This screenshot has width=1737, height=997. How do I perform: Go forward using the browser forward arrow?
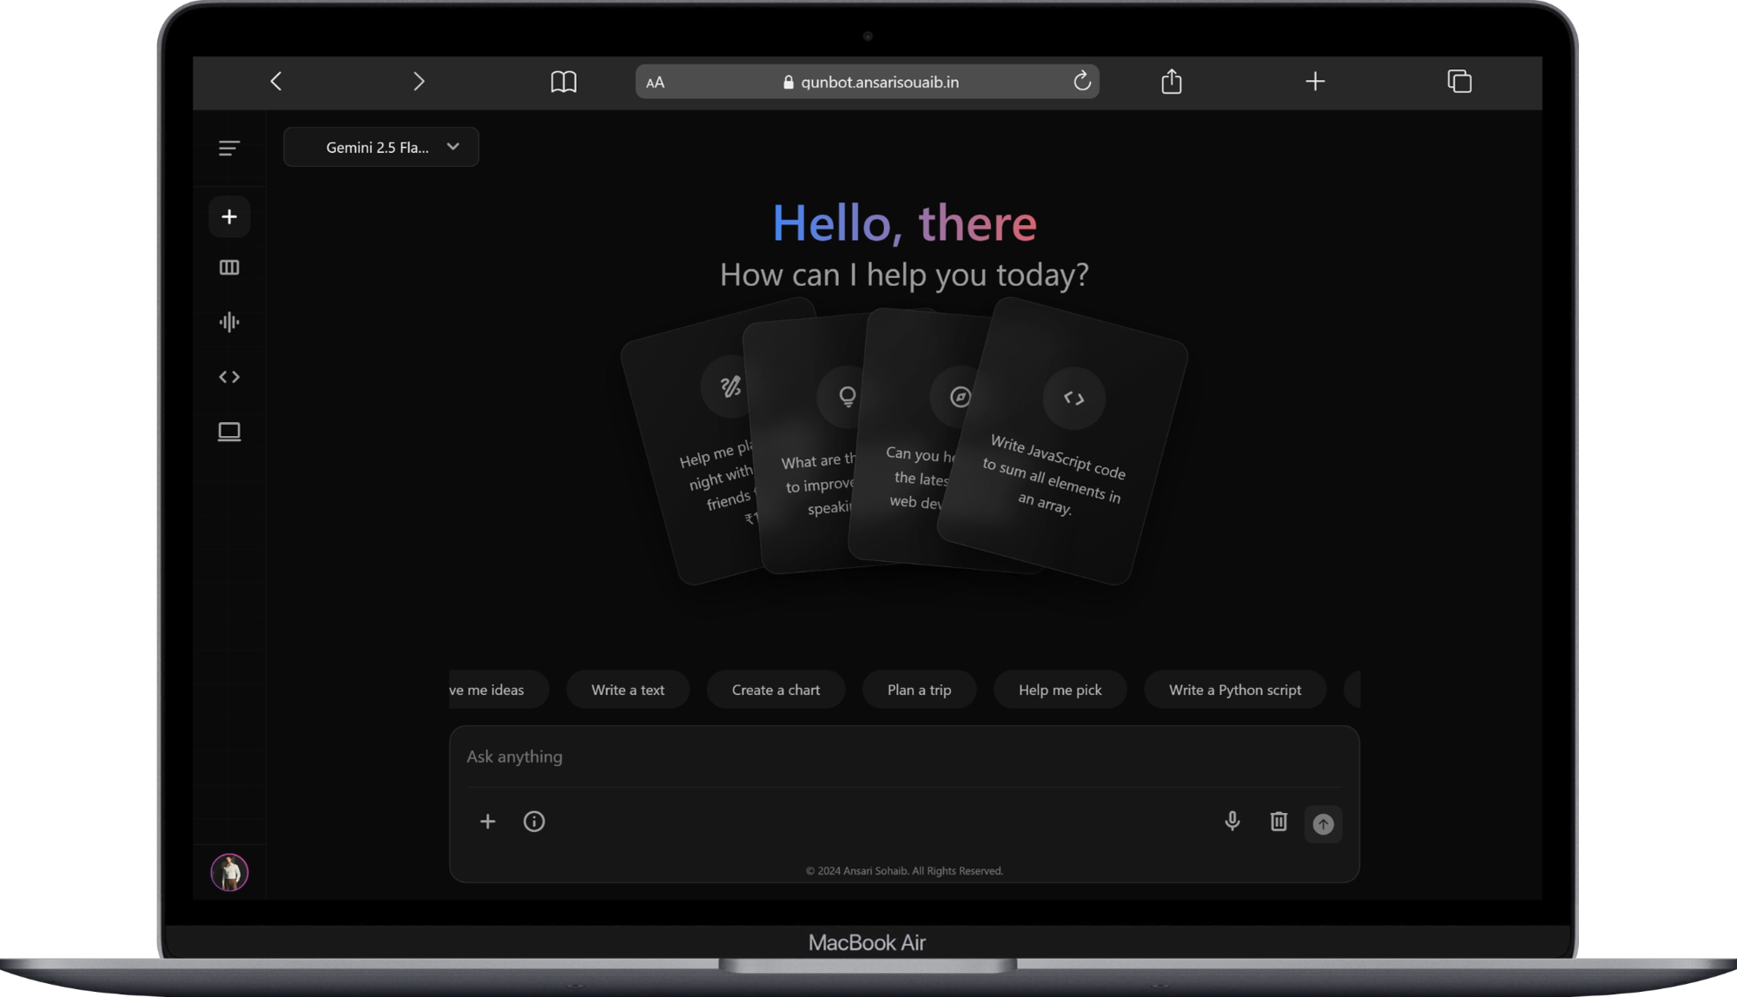click(x=419, y=82)
